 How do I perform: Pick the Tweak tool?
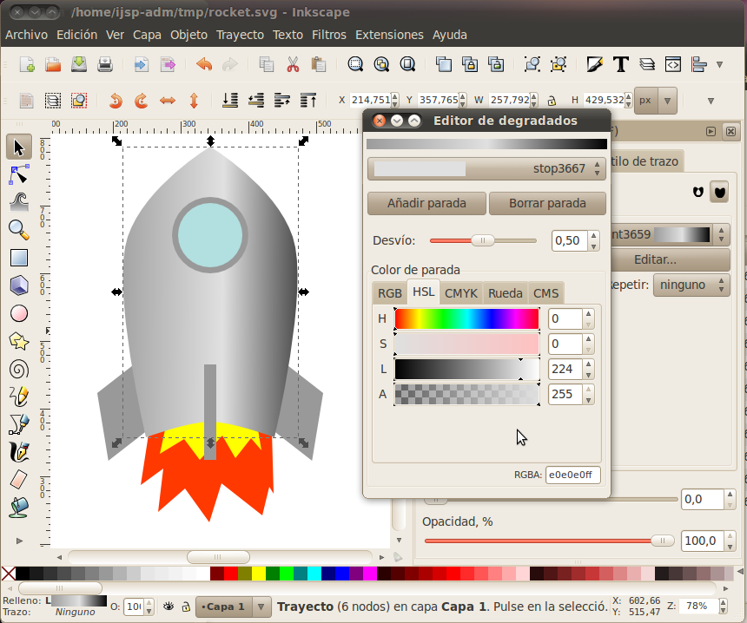tap(19, 202)
